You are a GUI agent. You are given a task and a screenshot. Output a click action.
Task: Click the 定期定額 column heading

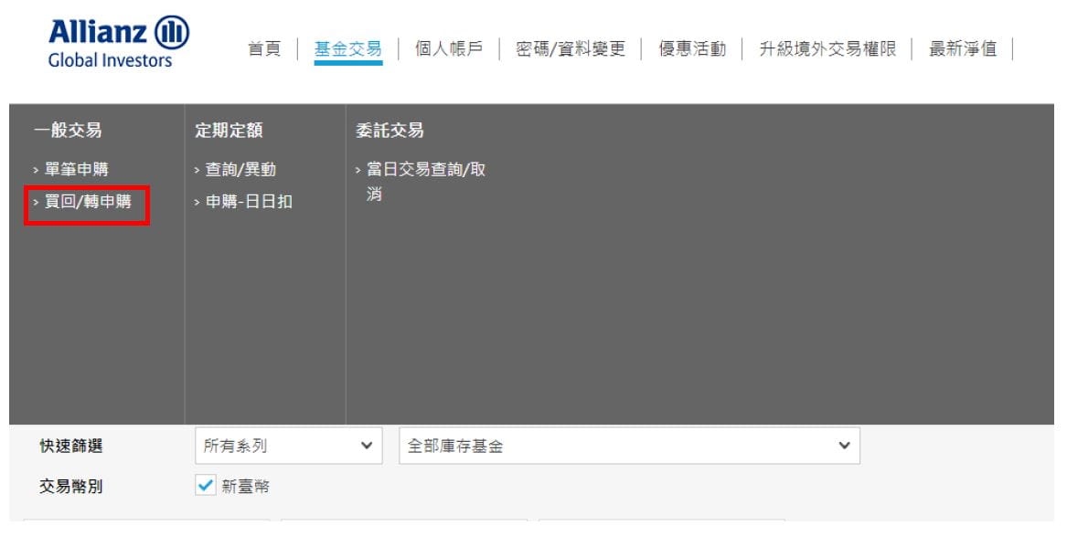click(x=229, y=131)
